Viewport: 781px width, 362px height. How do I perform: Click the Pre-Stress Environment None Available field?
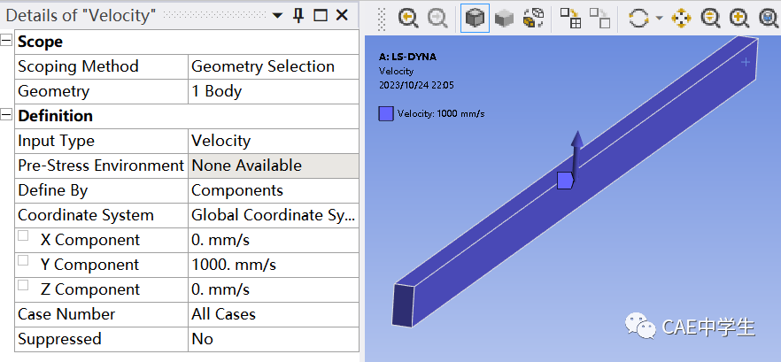pyautogui.click(x=274, y=166)
